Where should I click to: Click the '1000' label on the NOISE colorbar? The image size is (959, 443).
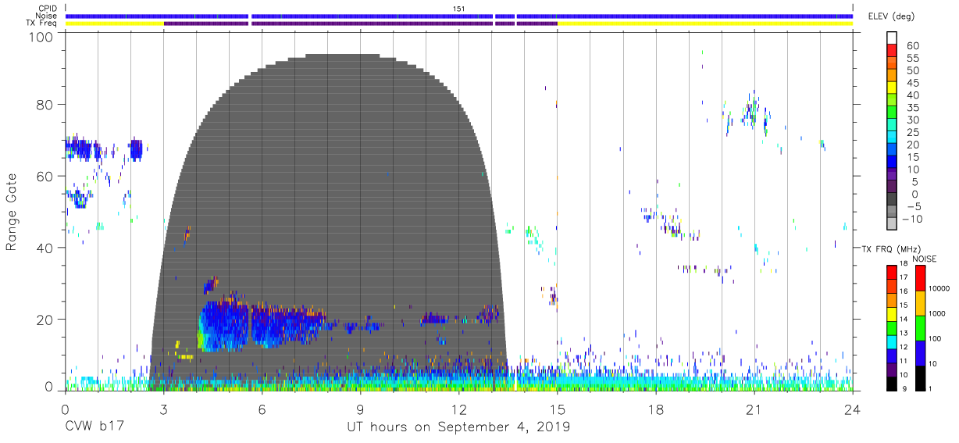[936, 313]
